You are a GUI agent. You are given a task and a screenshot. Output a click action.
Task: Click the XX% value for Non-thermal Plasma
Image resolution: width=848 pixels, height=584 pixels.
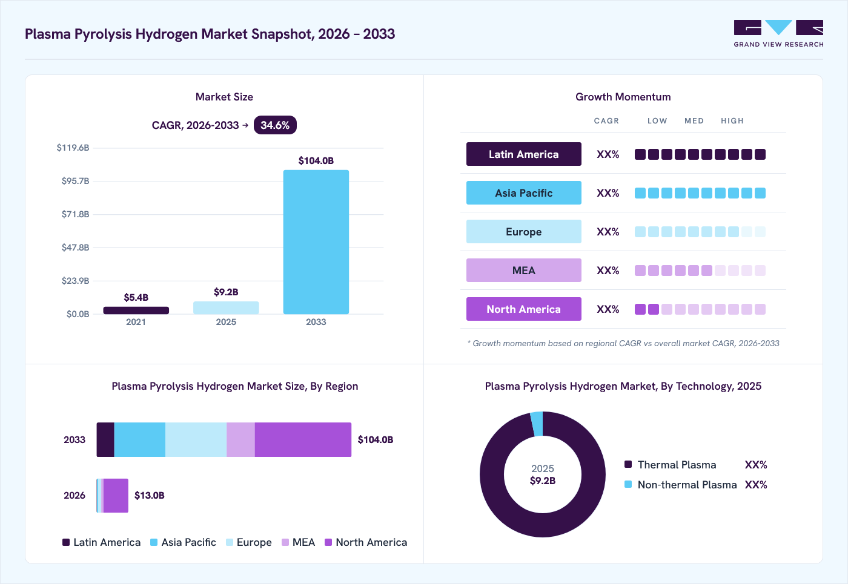click(756, 485)
